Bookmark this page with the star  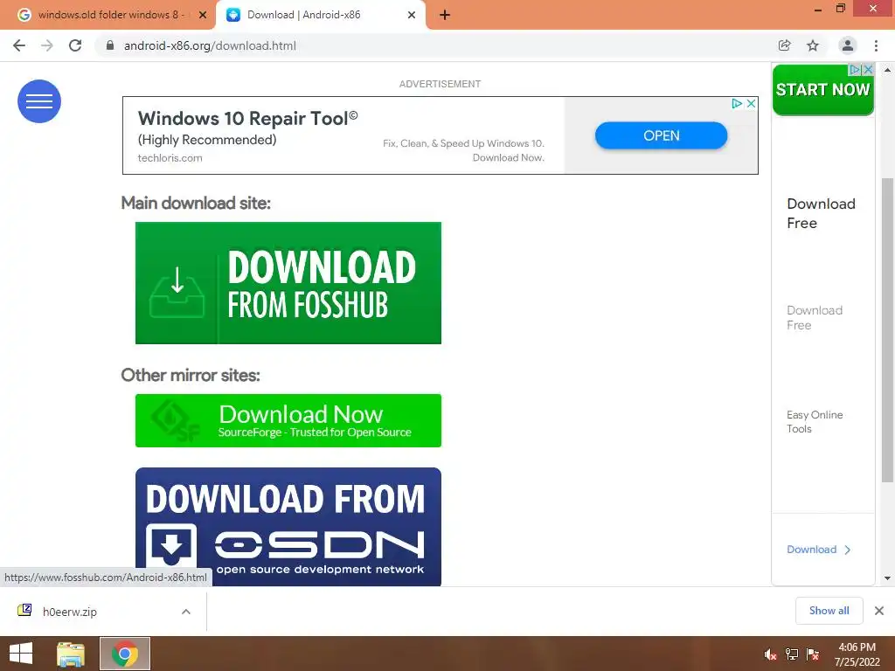(813, 45)
